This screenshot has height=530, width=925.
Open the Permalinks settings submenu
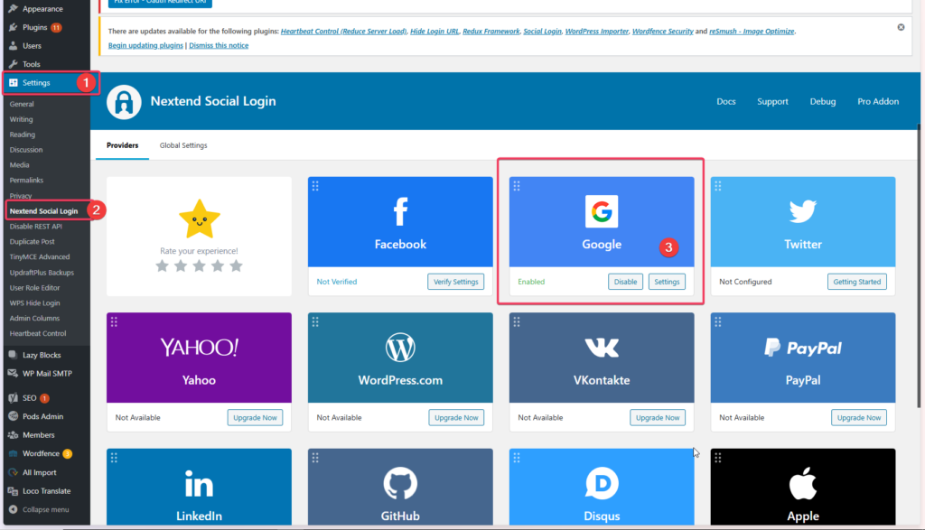pos(26,180)
